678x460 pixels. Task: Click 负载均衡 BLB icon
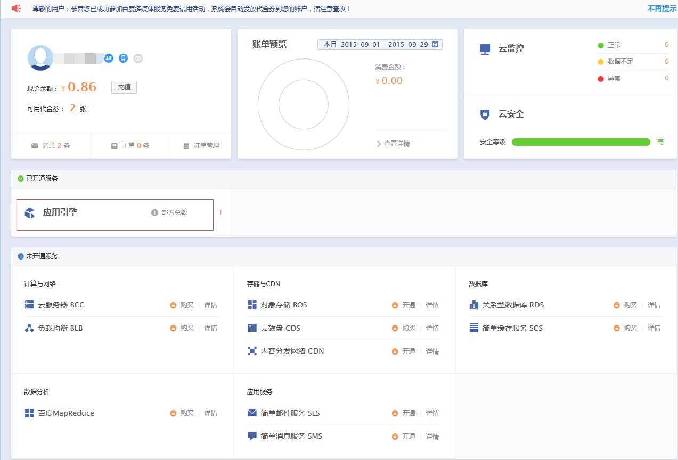click(29, 328)
